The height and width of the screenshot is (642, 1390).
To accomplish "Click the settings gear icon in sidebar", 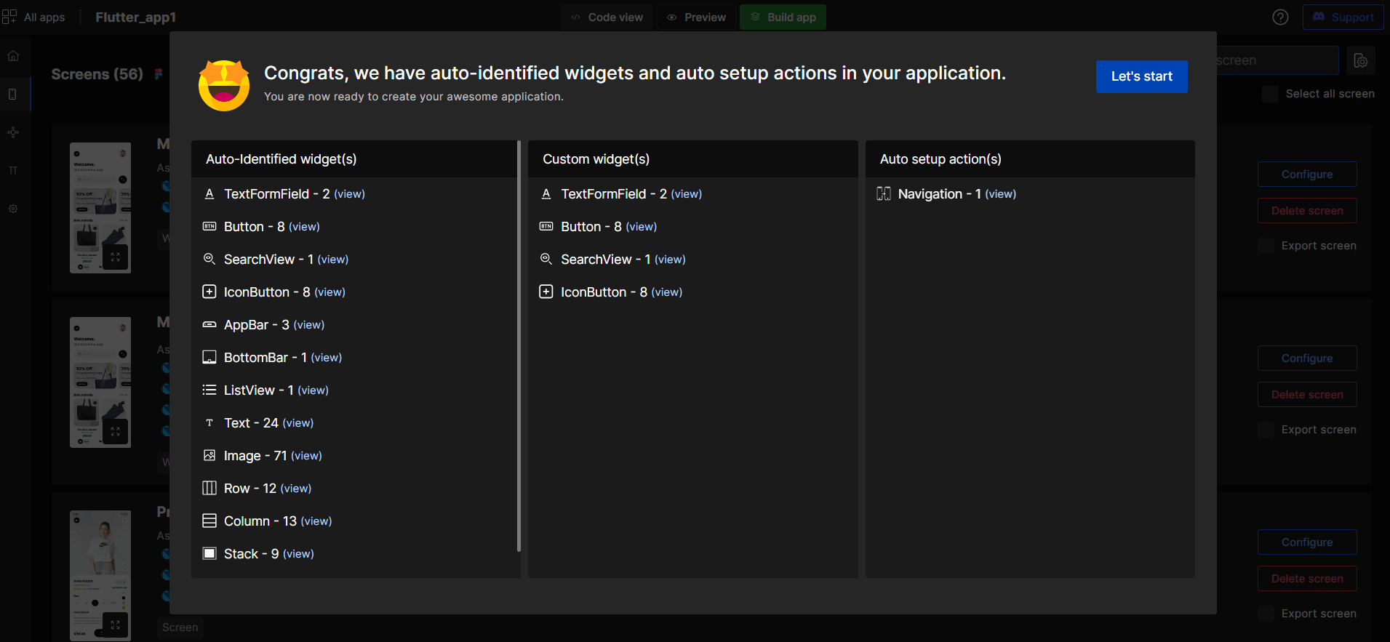I will coord(13,209).
